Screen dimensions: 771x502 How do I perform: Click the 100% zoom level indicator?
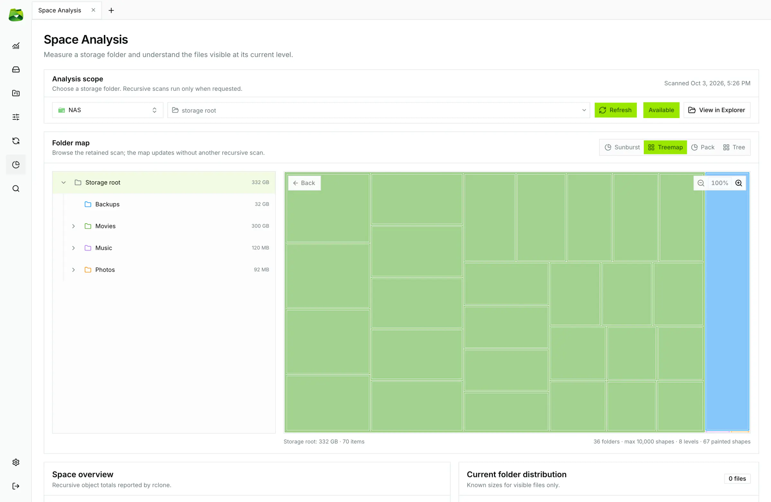[720, 183]
